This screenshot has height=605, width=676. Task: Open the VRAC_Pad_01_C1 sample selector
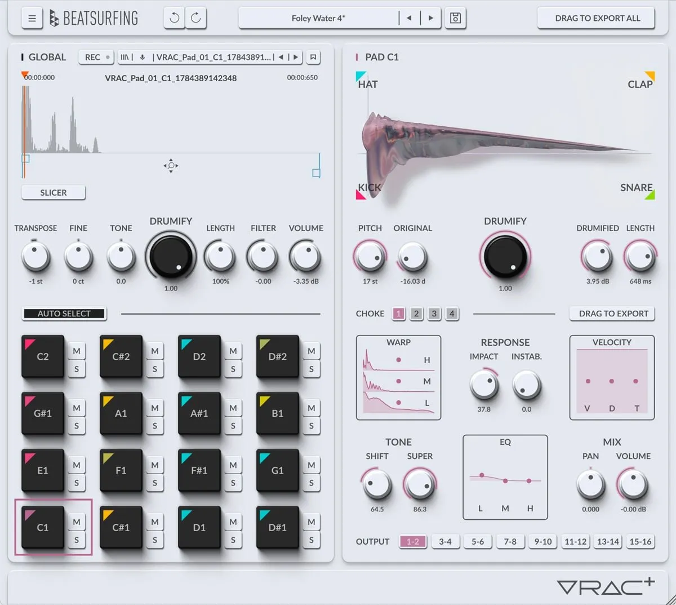click(214, 57)
